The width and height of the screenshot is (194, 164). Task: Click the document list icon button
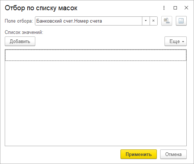point(181,21)
